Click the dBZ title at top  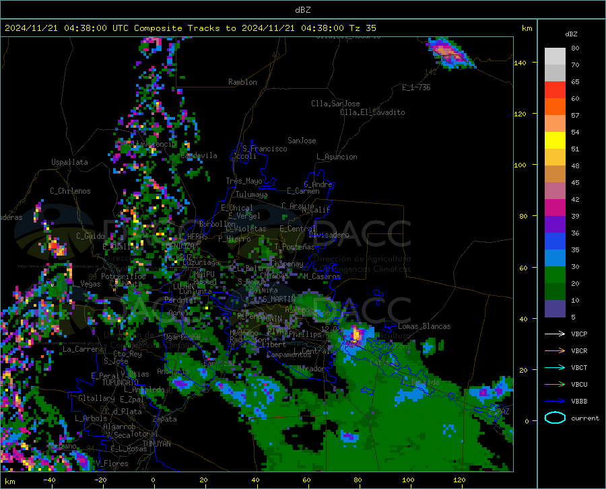(302, 10)
